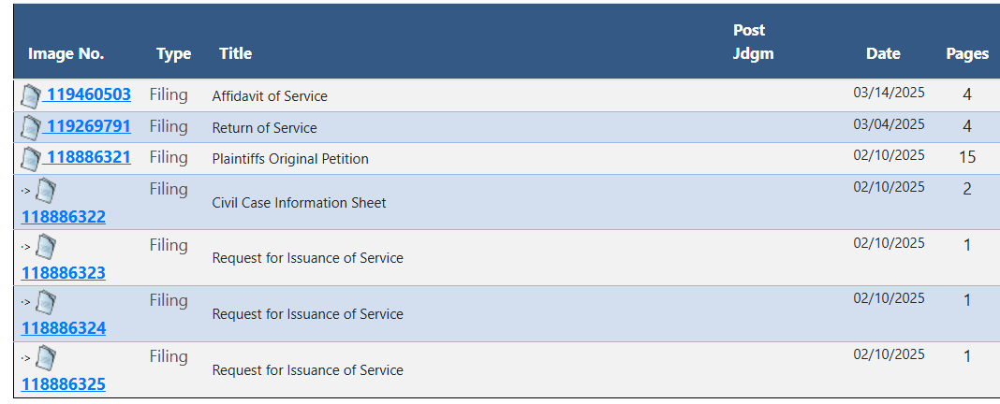Open image link 119460503
Image resolution: width=1000 pixels, height=404 pixels.
[88, 94]
